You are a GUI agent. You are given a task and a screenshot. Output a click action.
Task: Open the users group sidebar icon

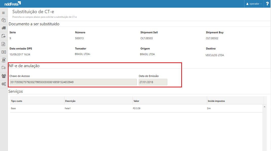point(4,76)
